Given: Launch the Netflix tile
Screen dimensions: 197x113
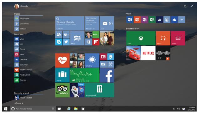Looking at the screenshot, I should (148, 53).
